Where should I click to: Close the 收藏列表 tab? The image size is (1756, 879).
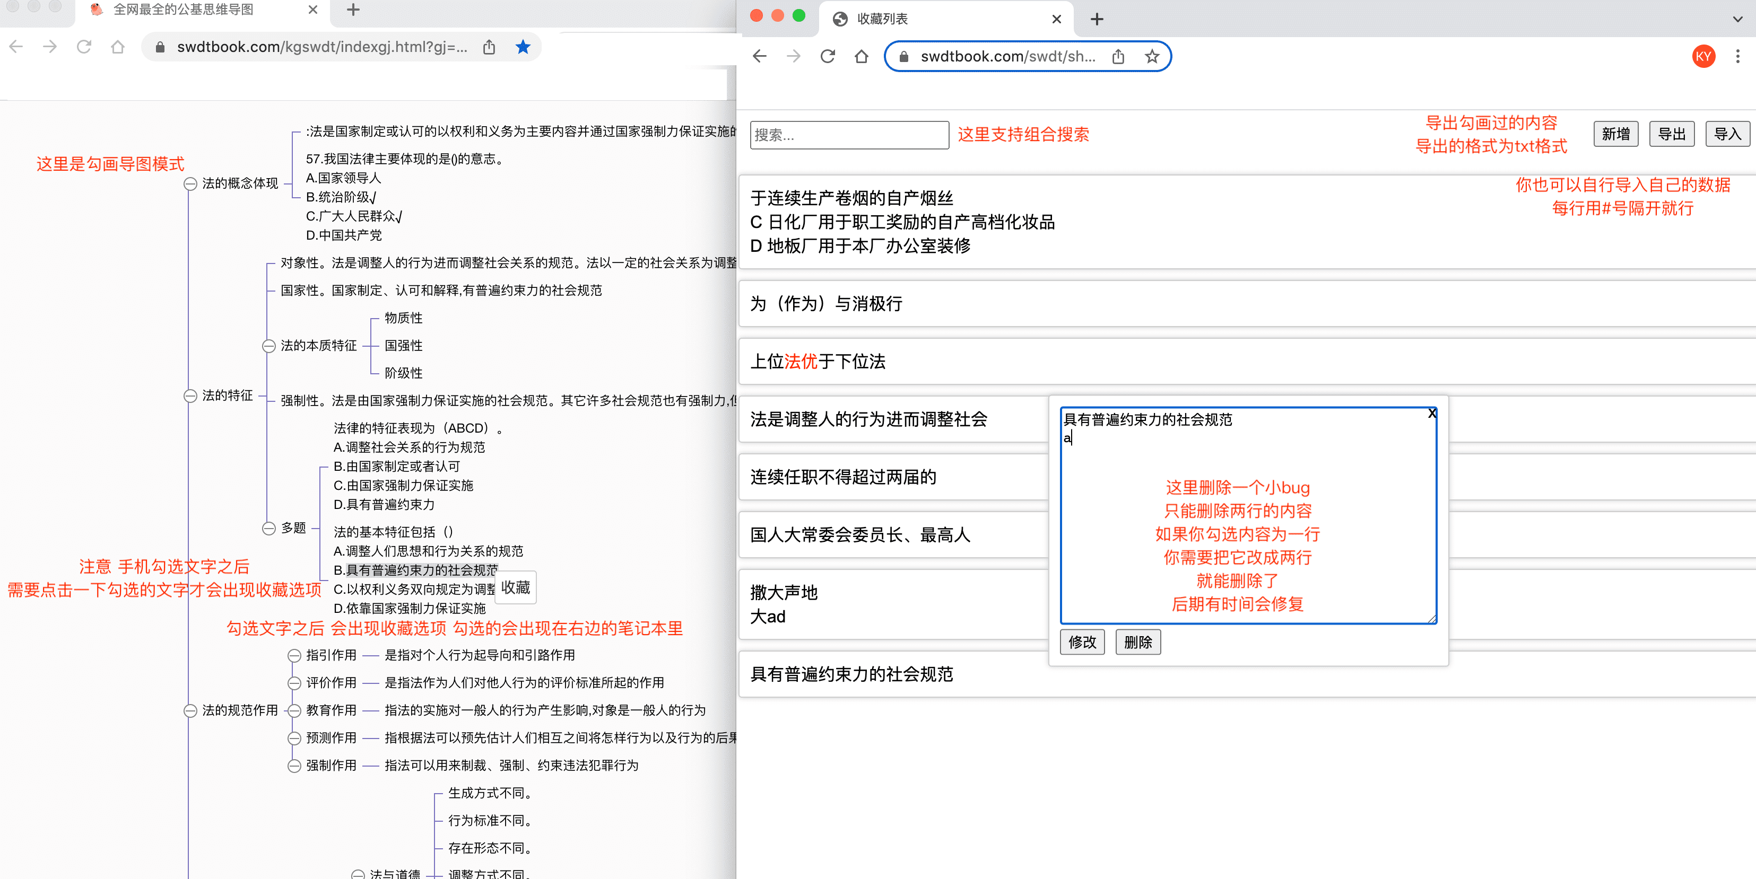(x=1057, y=19)
